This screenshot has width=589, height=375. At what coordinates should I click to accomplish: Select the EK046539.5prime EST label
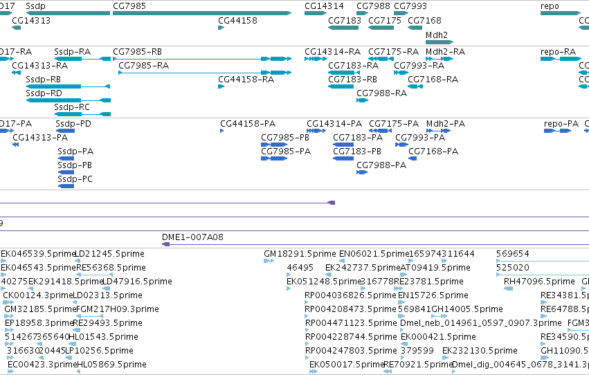(38, 253)
